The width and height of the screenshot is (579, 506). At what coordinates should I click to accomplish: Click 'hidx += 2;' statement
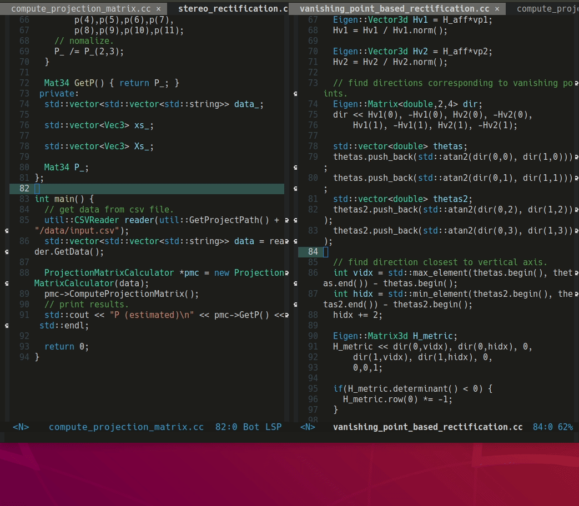(358, 315)
